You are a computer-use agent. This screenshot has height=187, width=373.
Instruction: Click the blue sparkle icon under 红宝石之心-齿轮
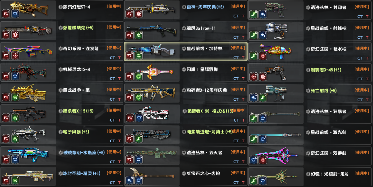point(130,181)
